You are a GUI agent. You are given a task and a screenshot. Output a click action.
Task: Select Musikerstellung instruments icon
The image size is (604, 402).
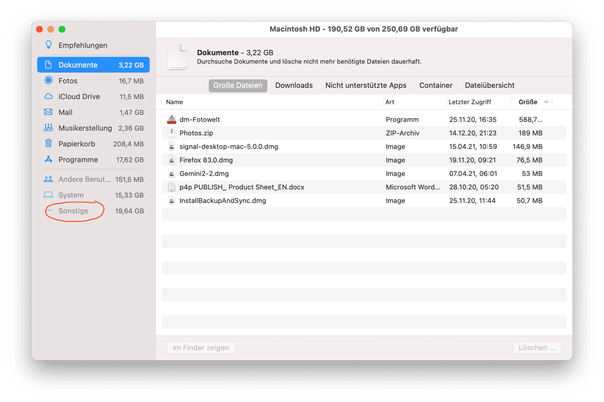click(48, 128)
